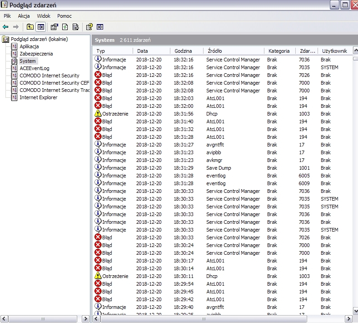Click time 18:29:54 in AtcL001 row
Screen dimensions: 358x323
(x=184, y=284)
